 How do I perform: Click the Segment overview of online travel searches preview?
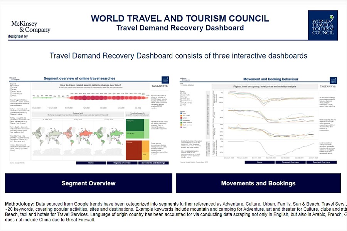coord(89,120)
